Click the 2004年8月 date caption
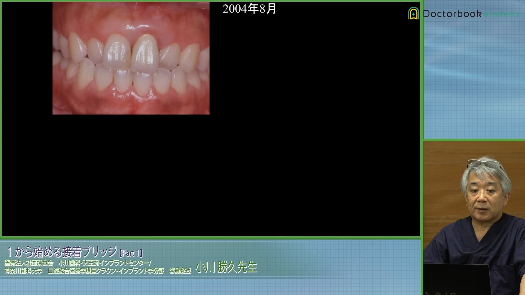Image resolution: width=525 pixels, height=295 pixels. (x=249, y=9)
